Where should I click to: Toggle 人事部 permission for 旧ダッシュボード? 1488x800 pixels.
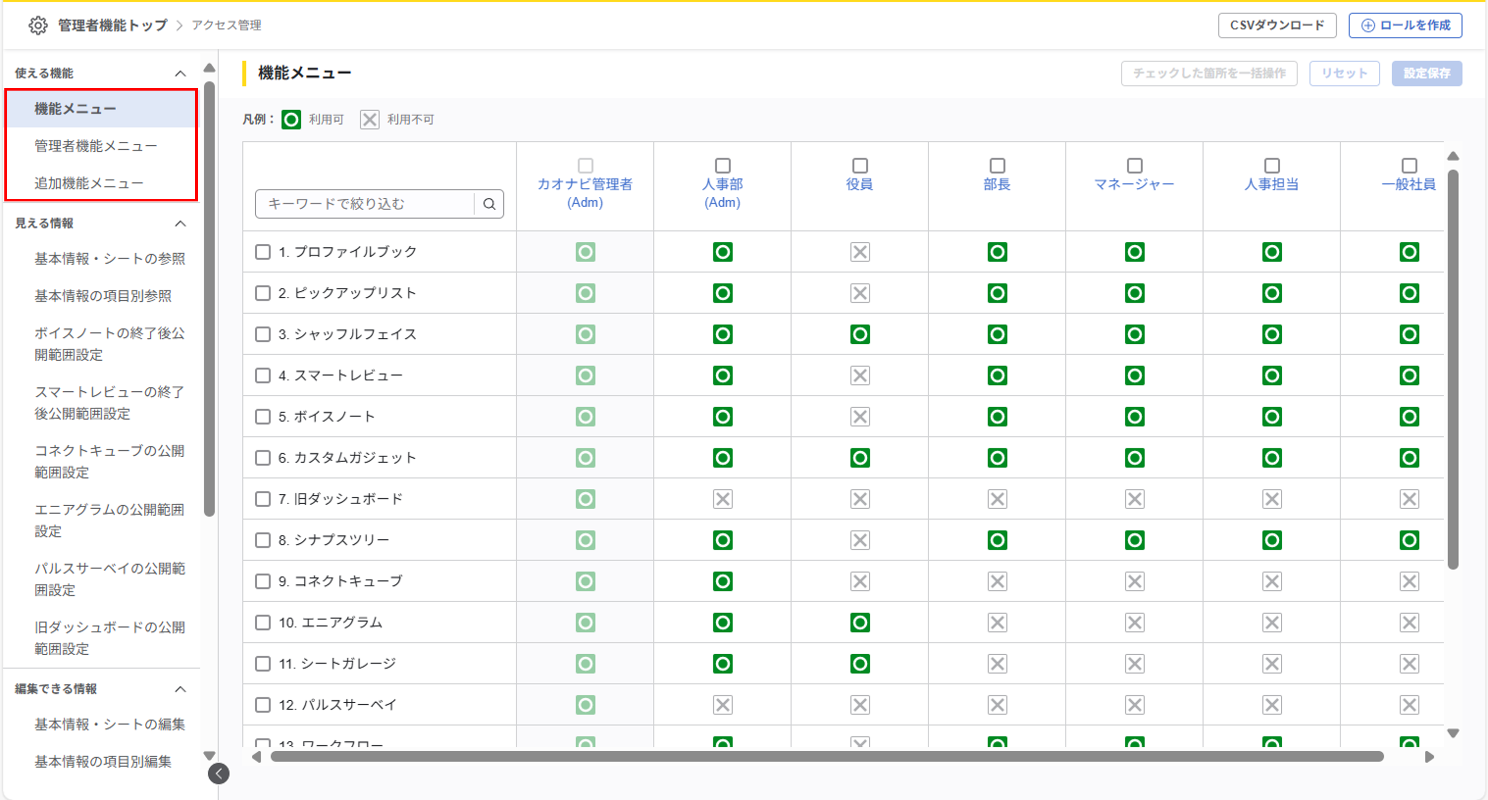[722, 499]
